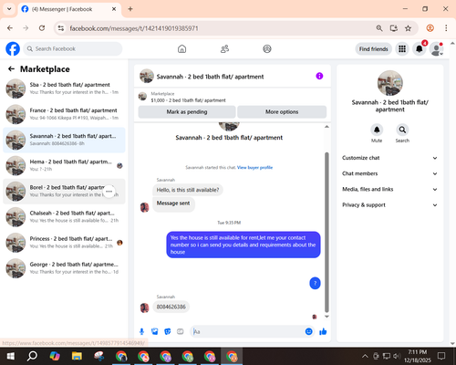The width and height of the screenshot is (456, 365).
Task: Open Windows Start menu
Action: [11, 356]
